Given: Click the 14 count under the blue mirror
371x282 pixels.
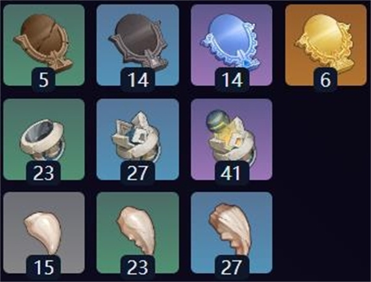Looking at the screenshot, I should [x=232, y=80].
